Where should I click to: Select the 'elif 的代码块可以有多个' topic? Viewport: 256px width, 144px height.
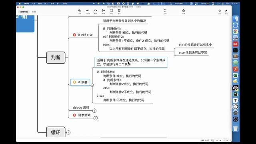pos(195,45)
